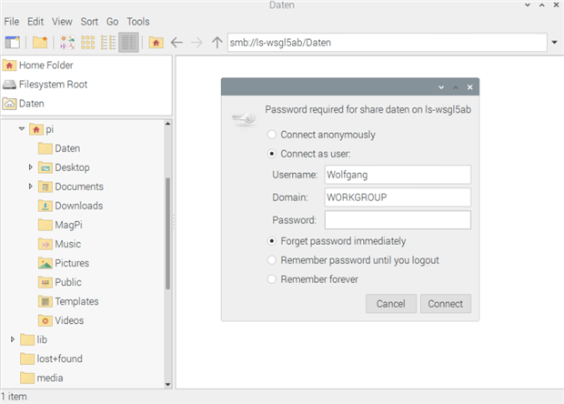Open a new window from the toolbar

coord(13,42)
